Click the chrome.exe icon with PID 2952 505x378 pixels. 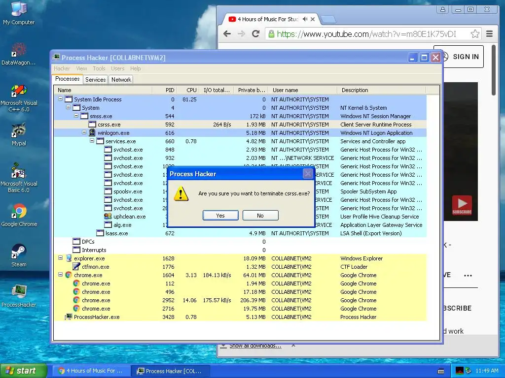click(x=76, y=300)
